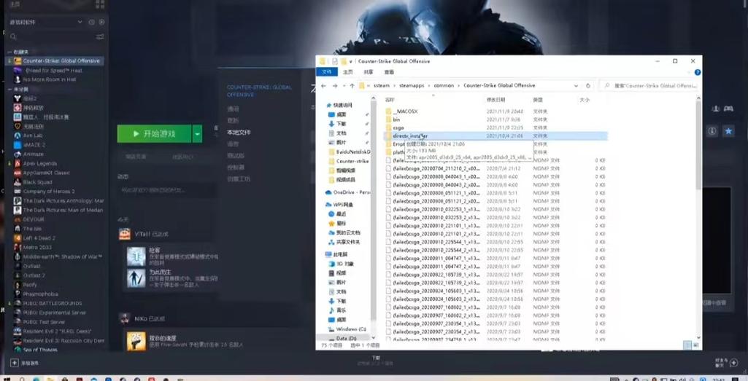Open the 文件 ribbon tab in Explorer
This screenshot has height=381, width=748.
coord(327,72)
